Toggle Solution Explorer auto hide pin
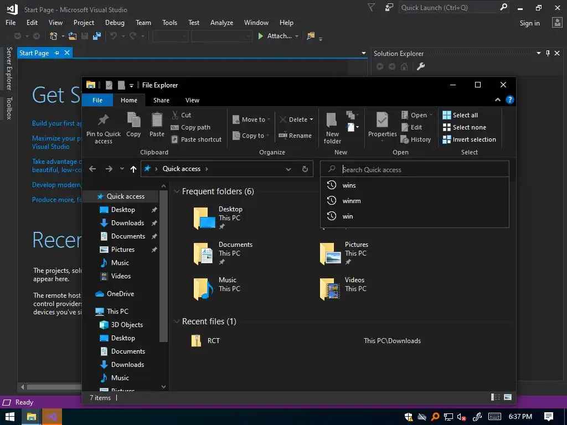 coord(548,53)
